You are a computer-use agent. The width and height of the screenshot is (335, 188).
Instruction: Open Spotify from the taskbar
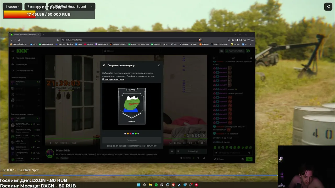156,185
